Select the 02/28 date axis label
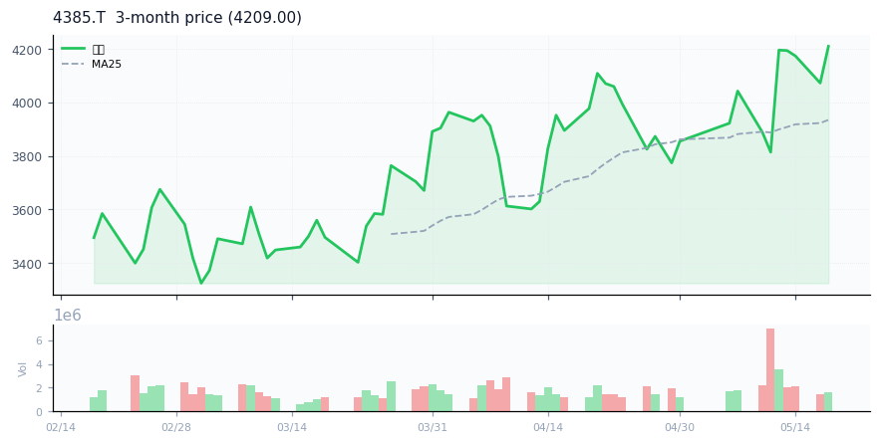880x443 pixels. 176,428
